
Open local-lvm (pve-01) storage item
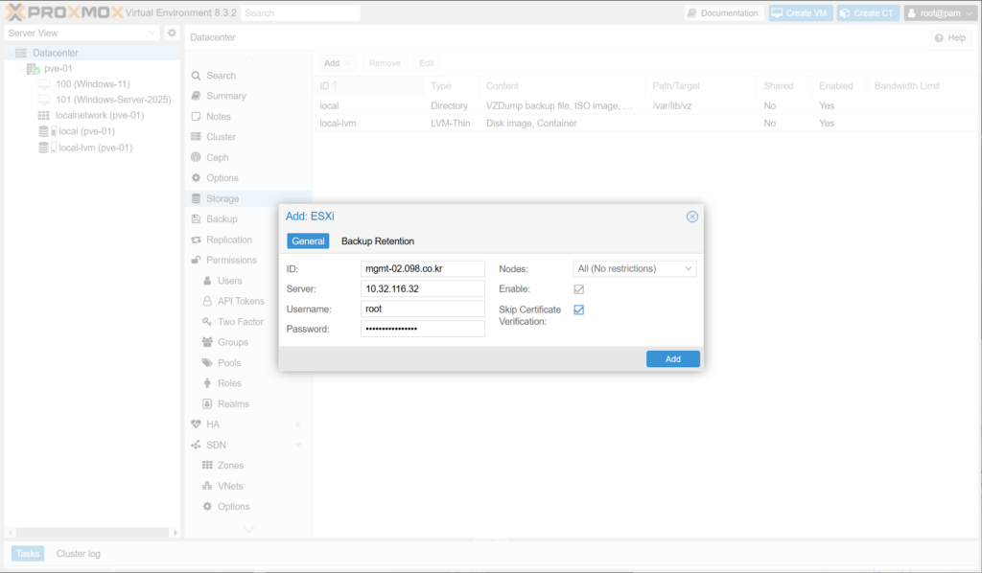tap(94, 148)
